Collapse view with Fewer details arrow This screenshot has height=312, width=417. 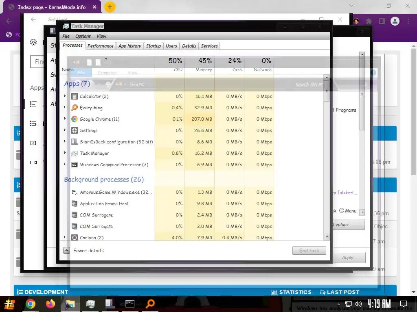tap(66, 250)
